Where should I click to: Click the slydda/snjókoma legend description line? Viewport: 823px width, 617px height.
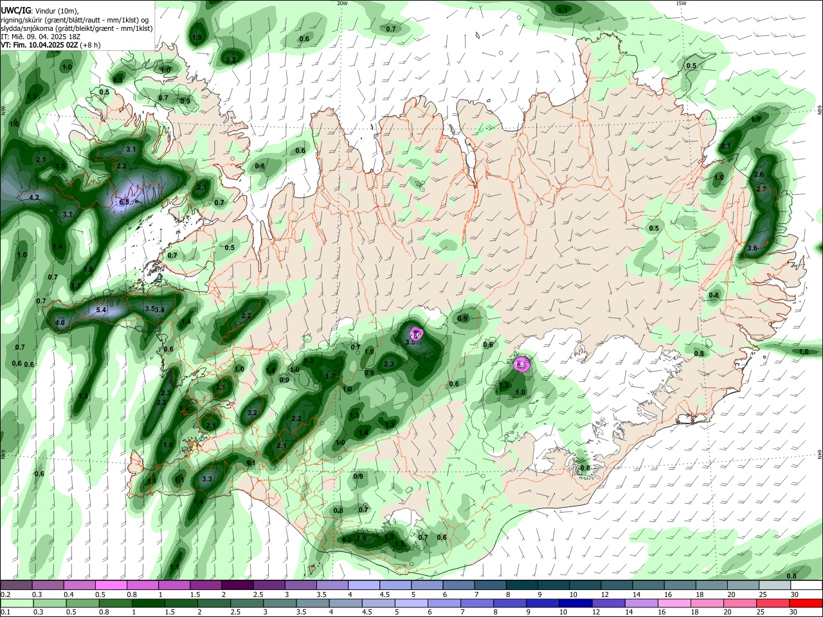click(77, 28)
